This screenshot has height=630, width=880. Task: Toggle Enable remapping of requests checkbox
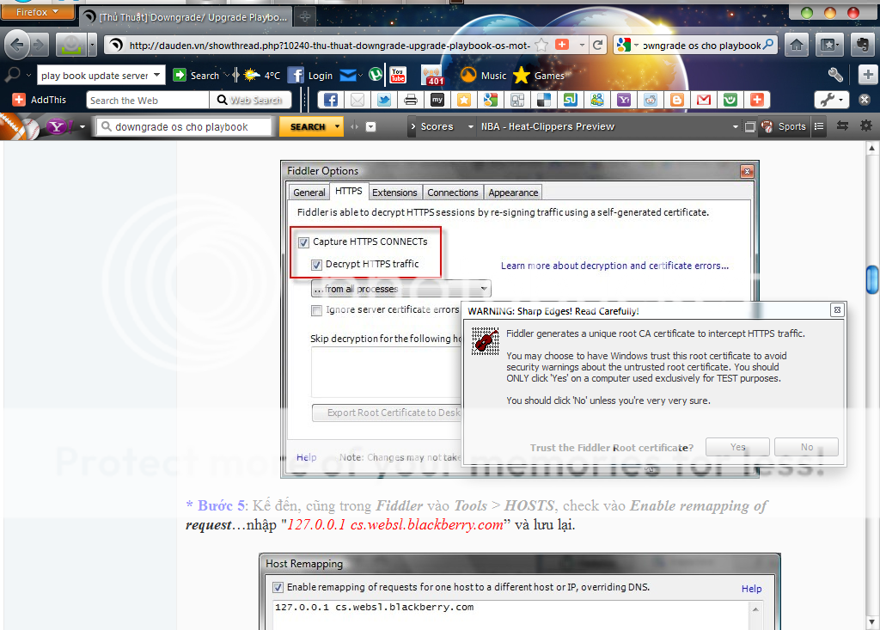(x=278, y=587)
